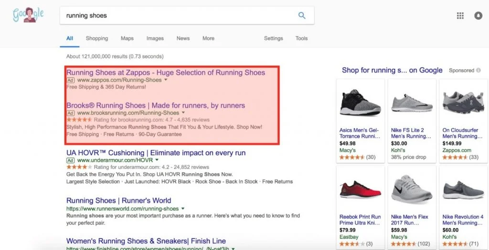Click the Eastbay seller name
The image size is (489, 250).
coord(349,237)
